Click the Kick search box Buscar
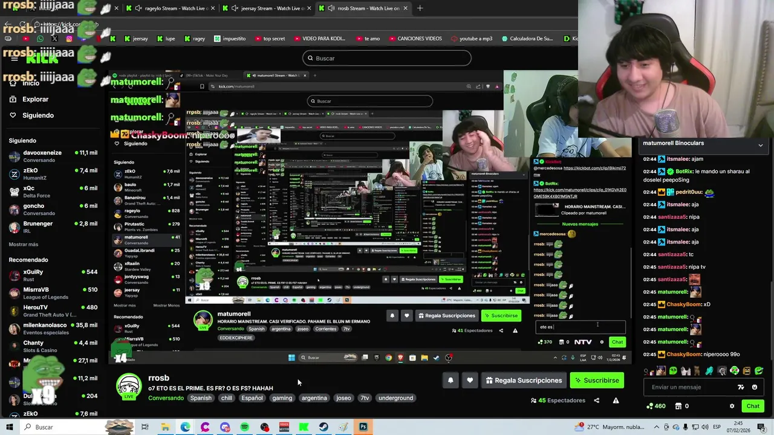This screenshot has height=435, width=774. click(387, 58)
